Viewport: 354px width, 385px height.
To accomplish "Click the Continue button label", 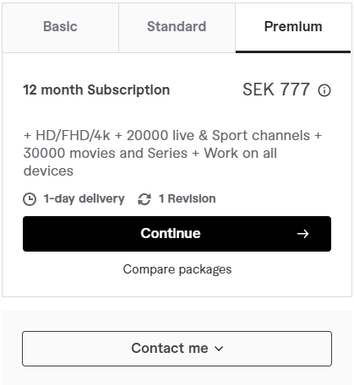I will pos(171,233).
